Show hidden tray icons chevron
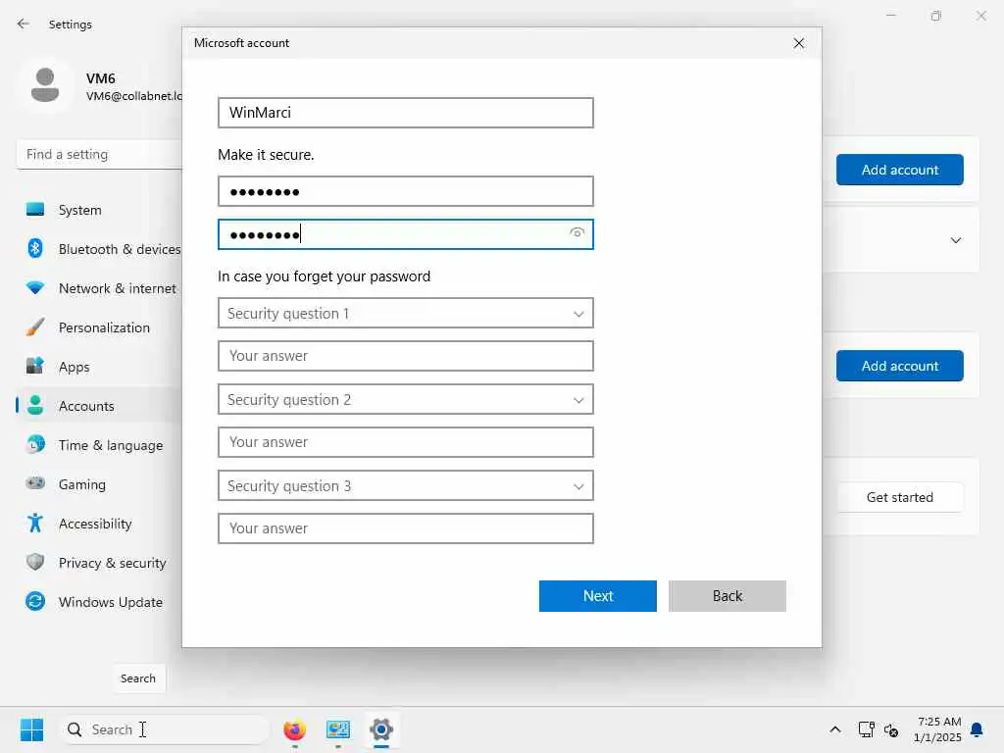The image size is (1004, 753). pos(835,729)
